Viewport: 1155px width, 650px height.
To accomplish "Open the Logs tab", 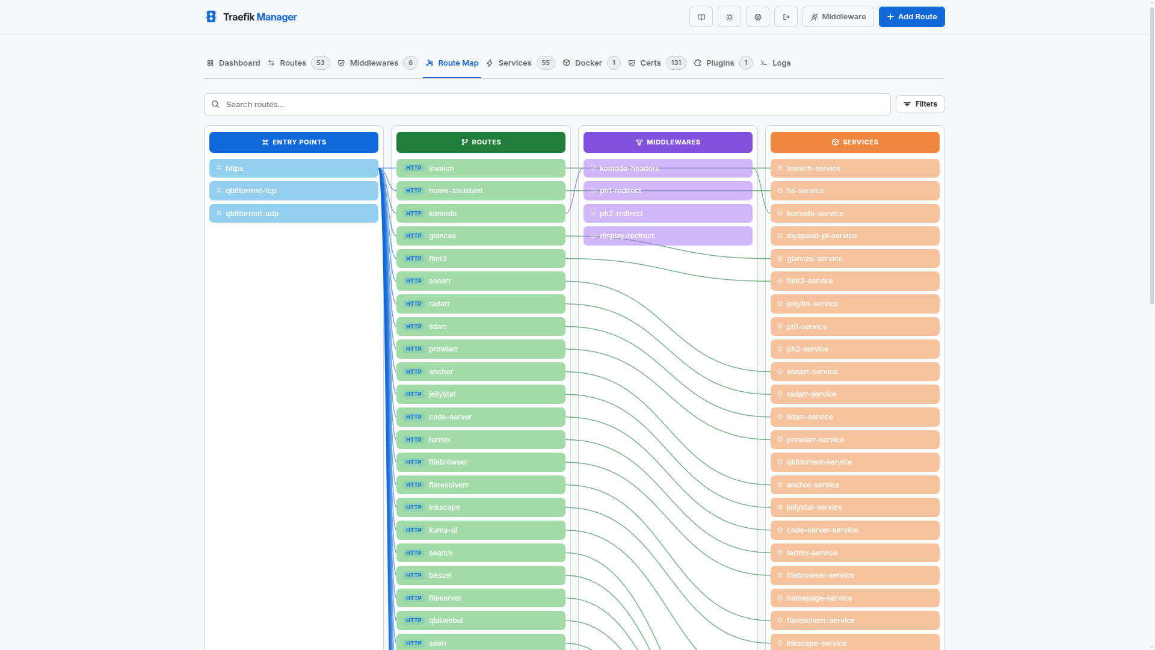I will click(x=781, y=63).
